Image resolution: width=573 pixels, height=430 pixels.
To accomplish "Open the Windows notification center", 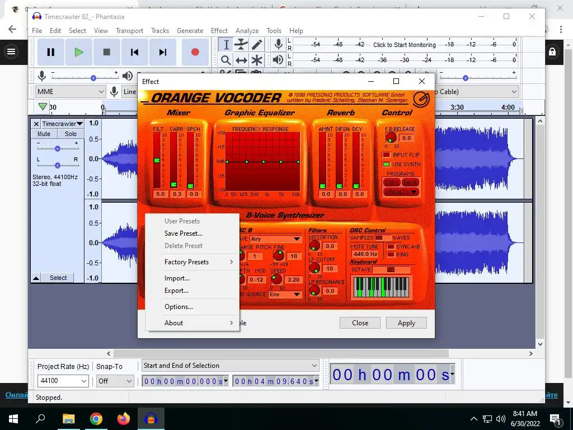I will point(555,419).
